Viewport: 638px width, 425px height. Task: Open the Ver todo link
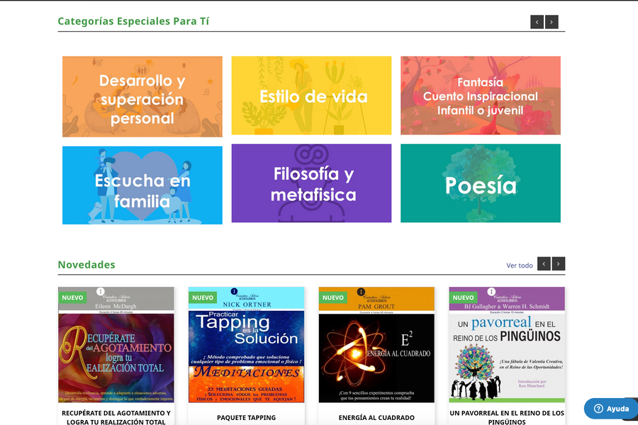pos(519,266)
